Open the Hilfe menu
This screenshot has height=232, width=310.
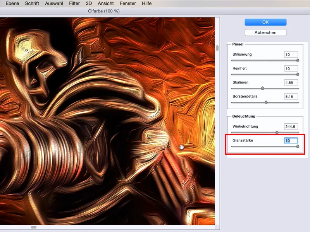[x=147, y=3]
